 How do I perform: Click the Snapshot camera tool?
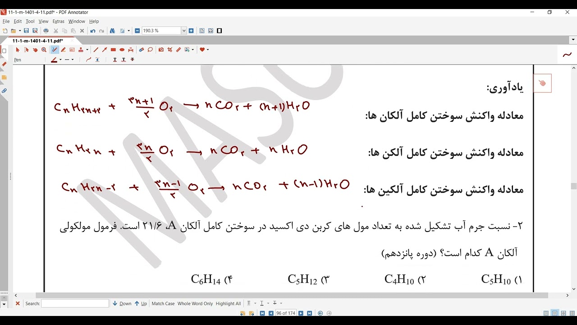[x=161, y=50]
